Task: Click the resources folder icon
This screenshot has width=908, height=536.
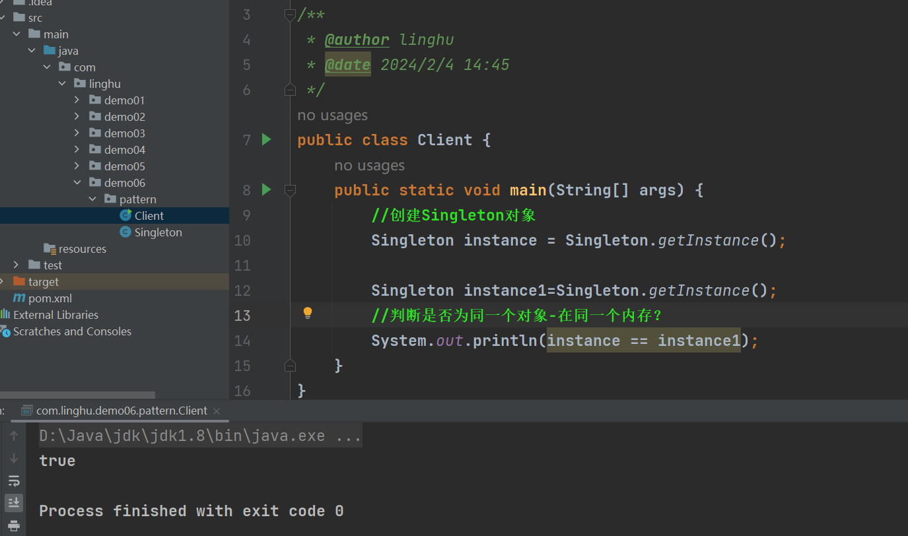Action: [50, 249]
